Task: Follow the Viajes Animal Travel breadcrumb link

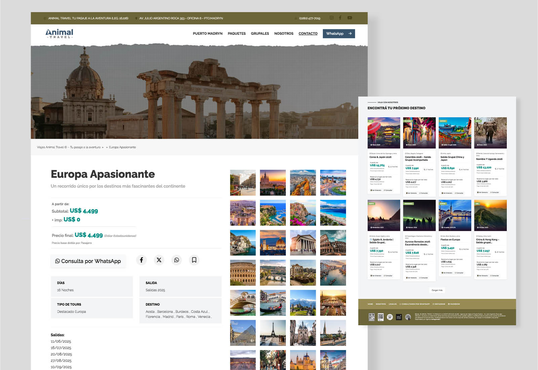Action: [69, 147]
